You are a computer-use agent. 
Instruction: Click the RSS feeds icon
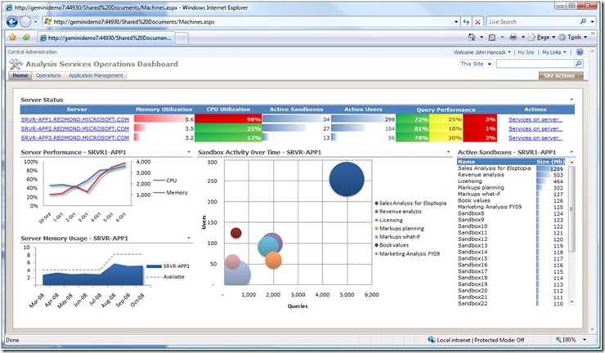[x=492, y=38]
